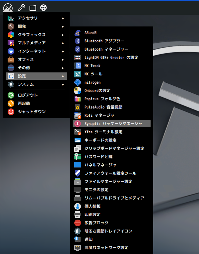Click the ファイルマネージャー設定 drawer icon
The height and width of the screenshot is (254, 199).
tap(78, 182)
